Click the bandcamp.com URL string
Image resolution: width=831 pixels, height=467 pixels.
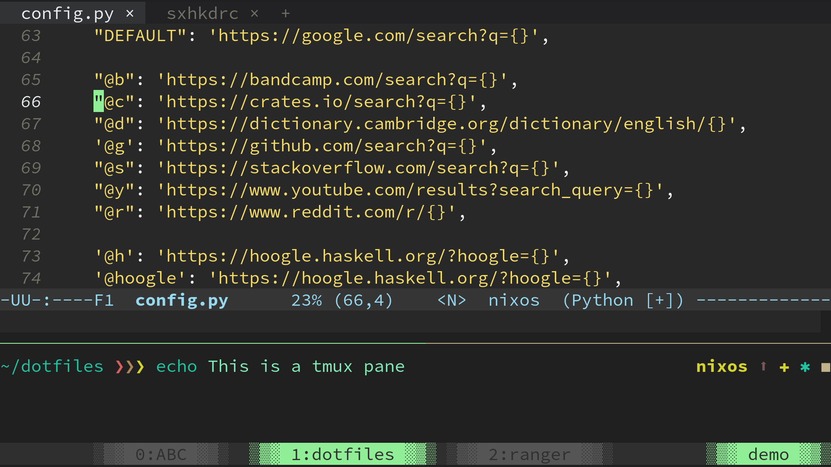point(332,80)
